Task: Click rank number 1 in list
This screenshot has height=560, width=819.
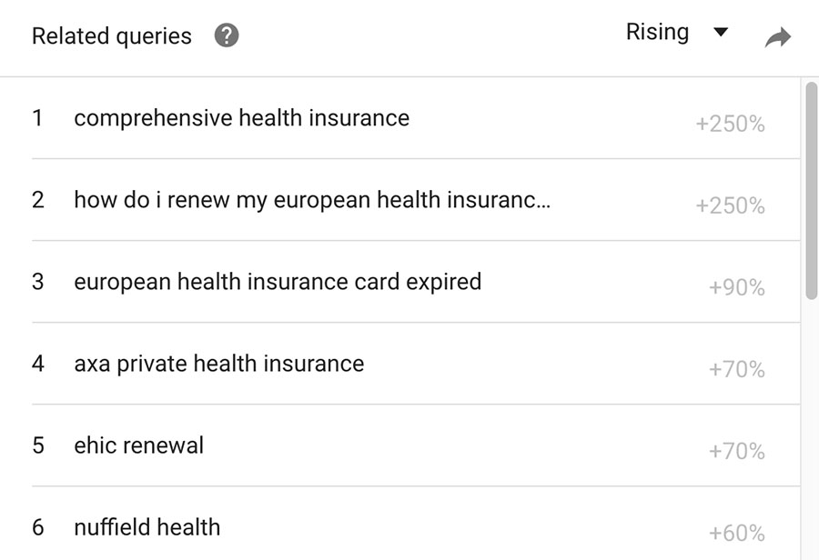Action: pyautogui.click(x=37, y=118)
